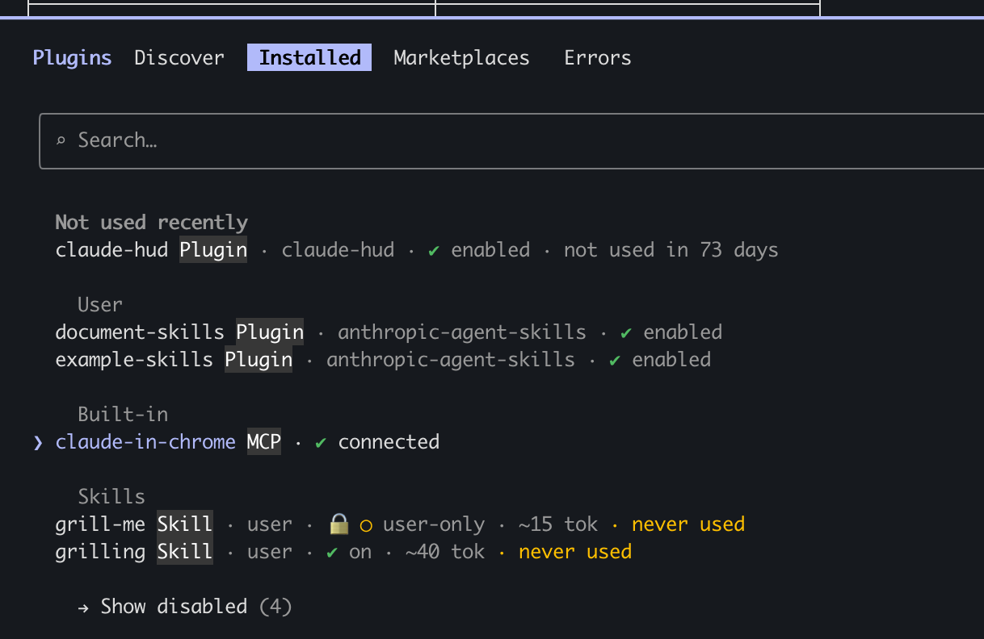
Task: Click the Skill badge on grilling
Action: pos(185,552)
